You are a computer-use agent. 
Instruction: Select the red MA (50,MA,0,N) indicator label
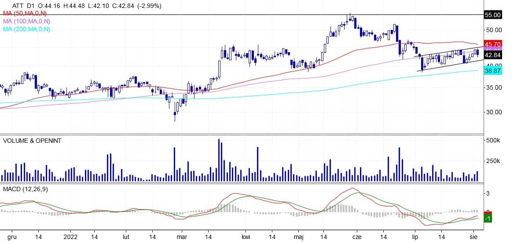[x=26, y=13]
